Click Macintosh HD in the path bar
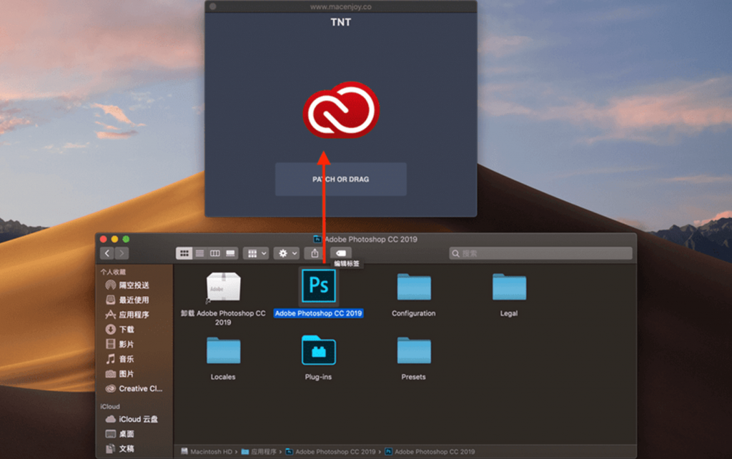This screenshot has height=459, width=732. click(207, 452)
